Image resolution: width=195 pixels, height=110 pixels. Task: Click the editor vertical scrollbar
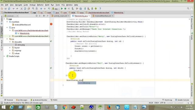click(190, 56)
